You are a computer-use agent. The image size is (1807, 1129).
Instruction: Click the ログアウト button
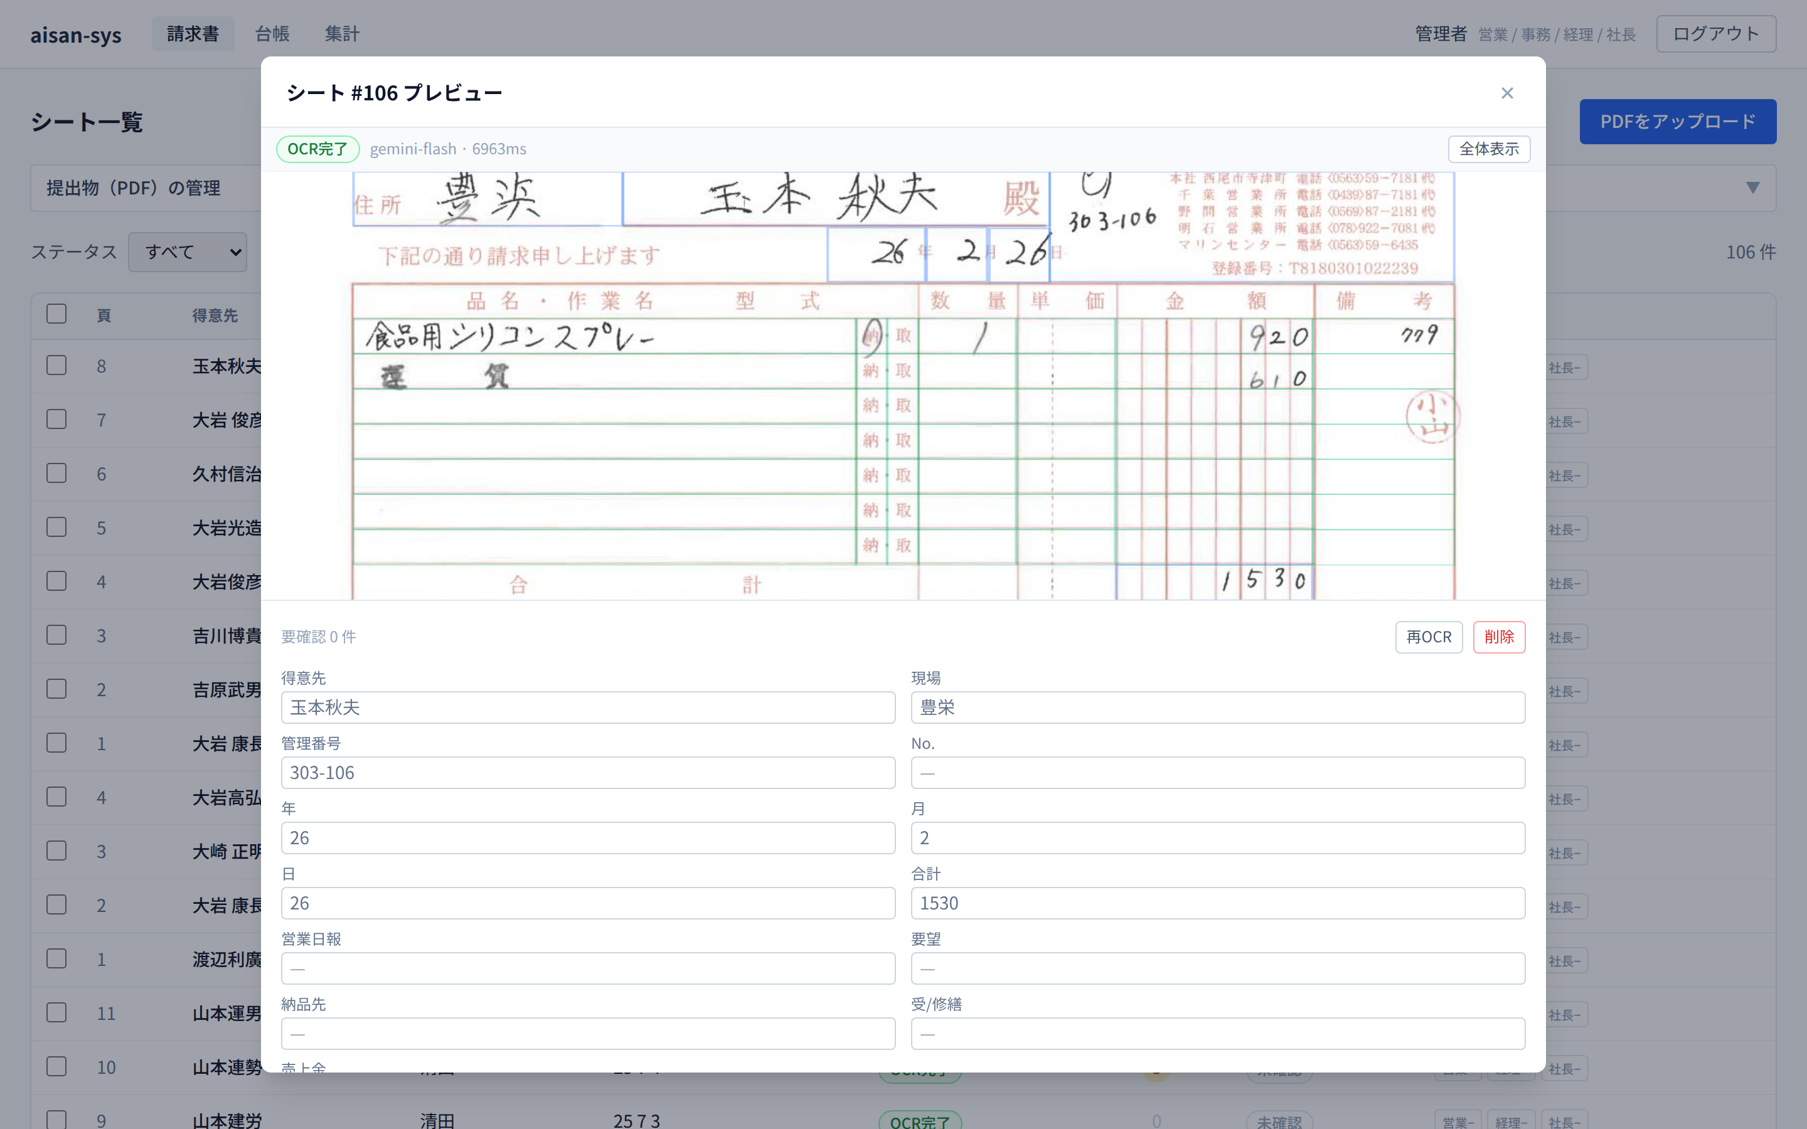[x=1715, y=34]
